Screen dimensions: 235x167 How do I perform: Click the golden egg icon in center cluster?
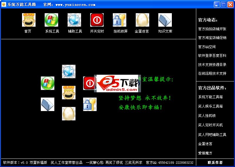point(69,113)
